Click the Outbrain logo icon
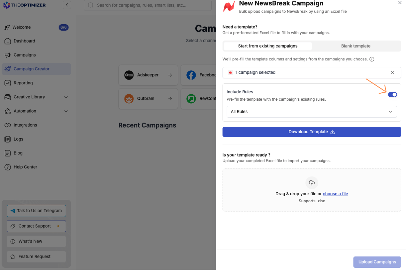 point(129,99)
